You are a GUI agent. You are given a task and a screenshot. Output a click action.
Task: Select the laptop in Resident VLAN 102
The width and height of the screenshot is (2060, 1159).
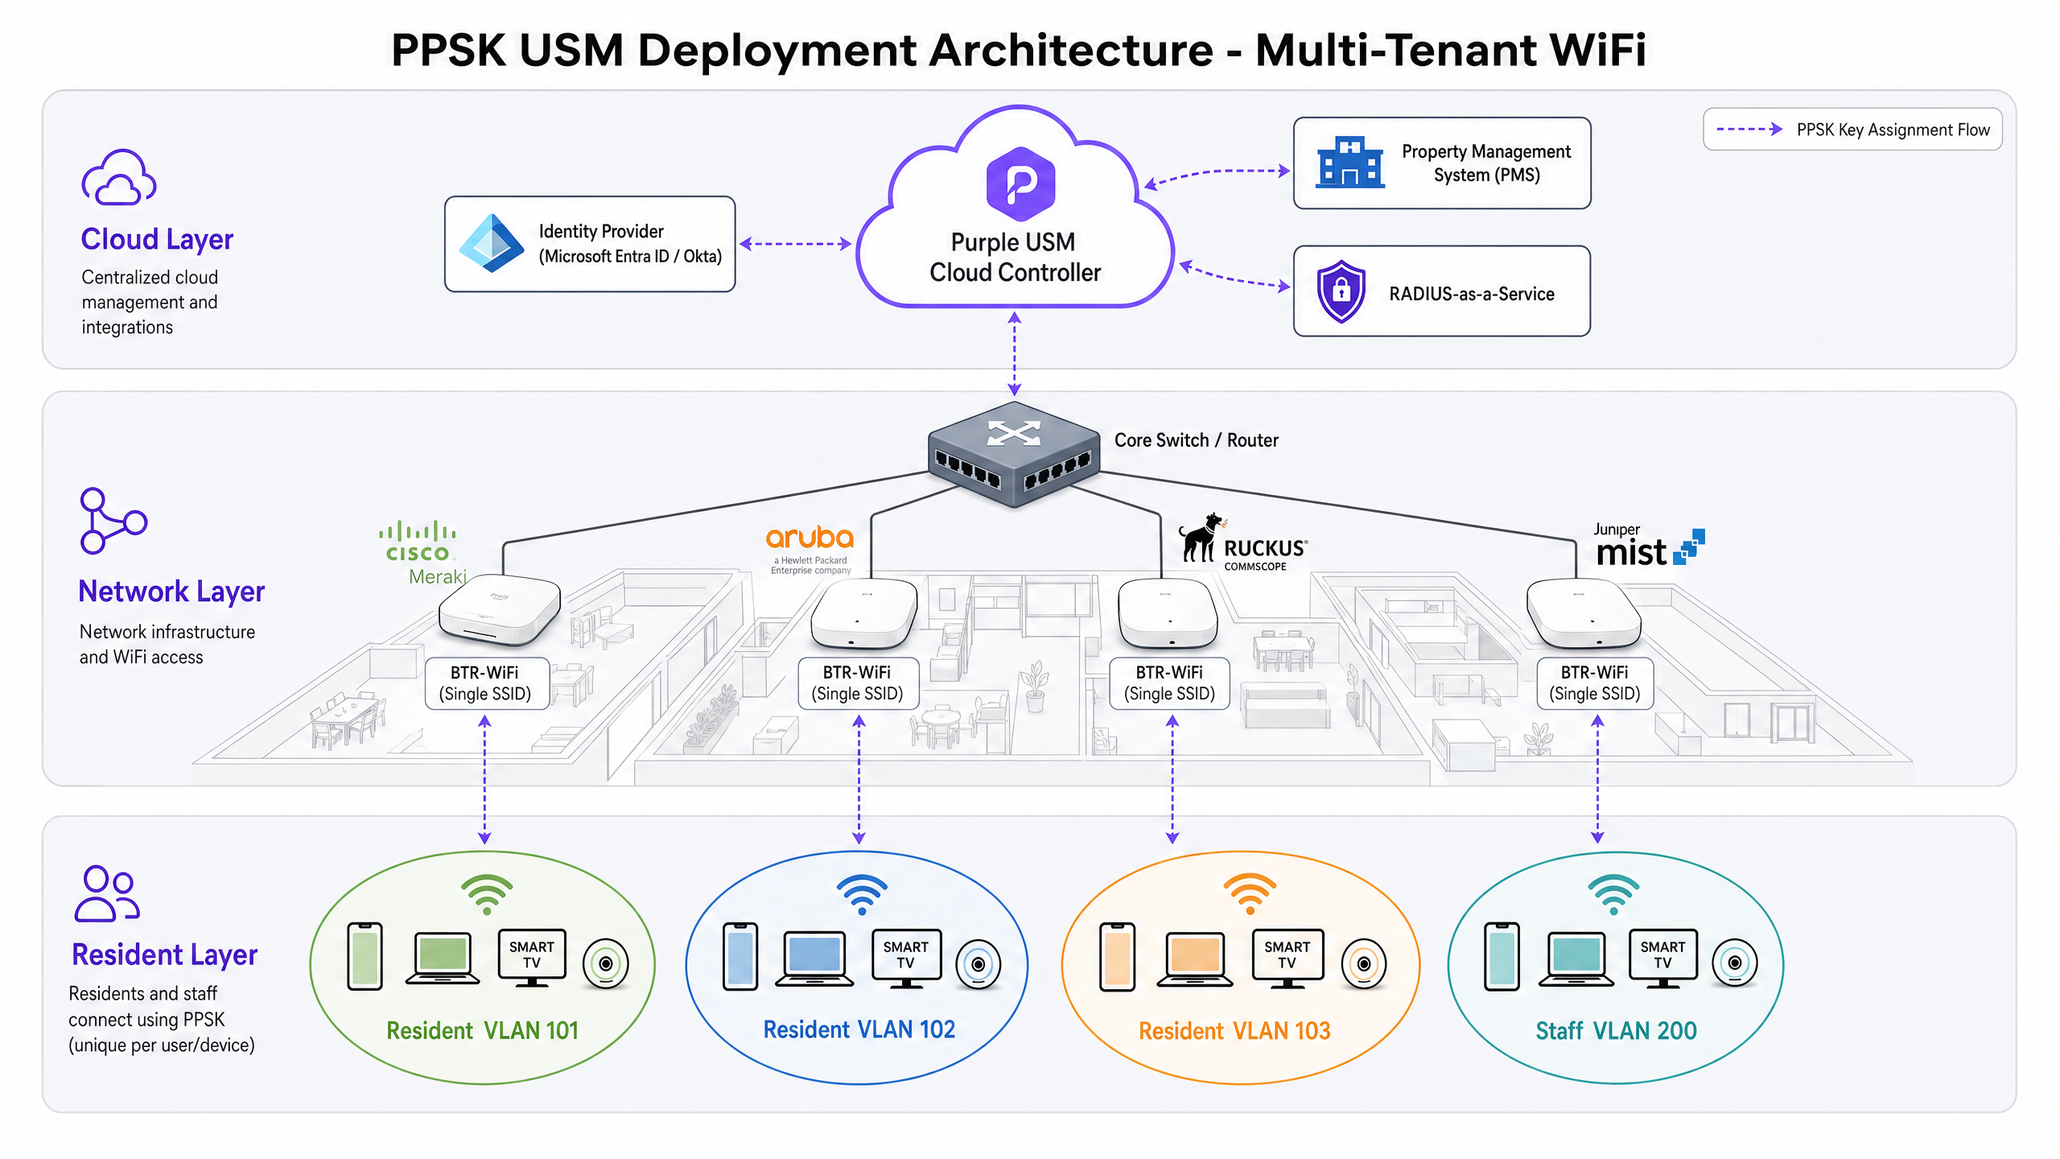click(x=814, y=959)
